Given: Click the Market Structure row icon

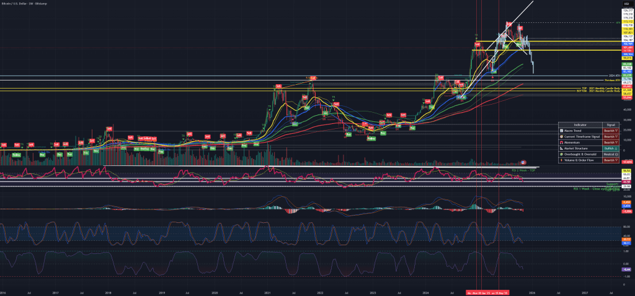Looking at the screenshot, I should click(x=561, y=149).
